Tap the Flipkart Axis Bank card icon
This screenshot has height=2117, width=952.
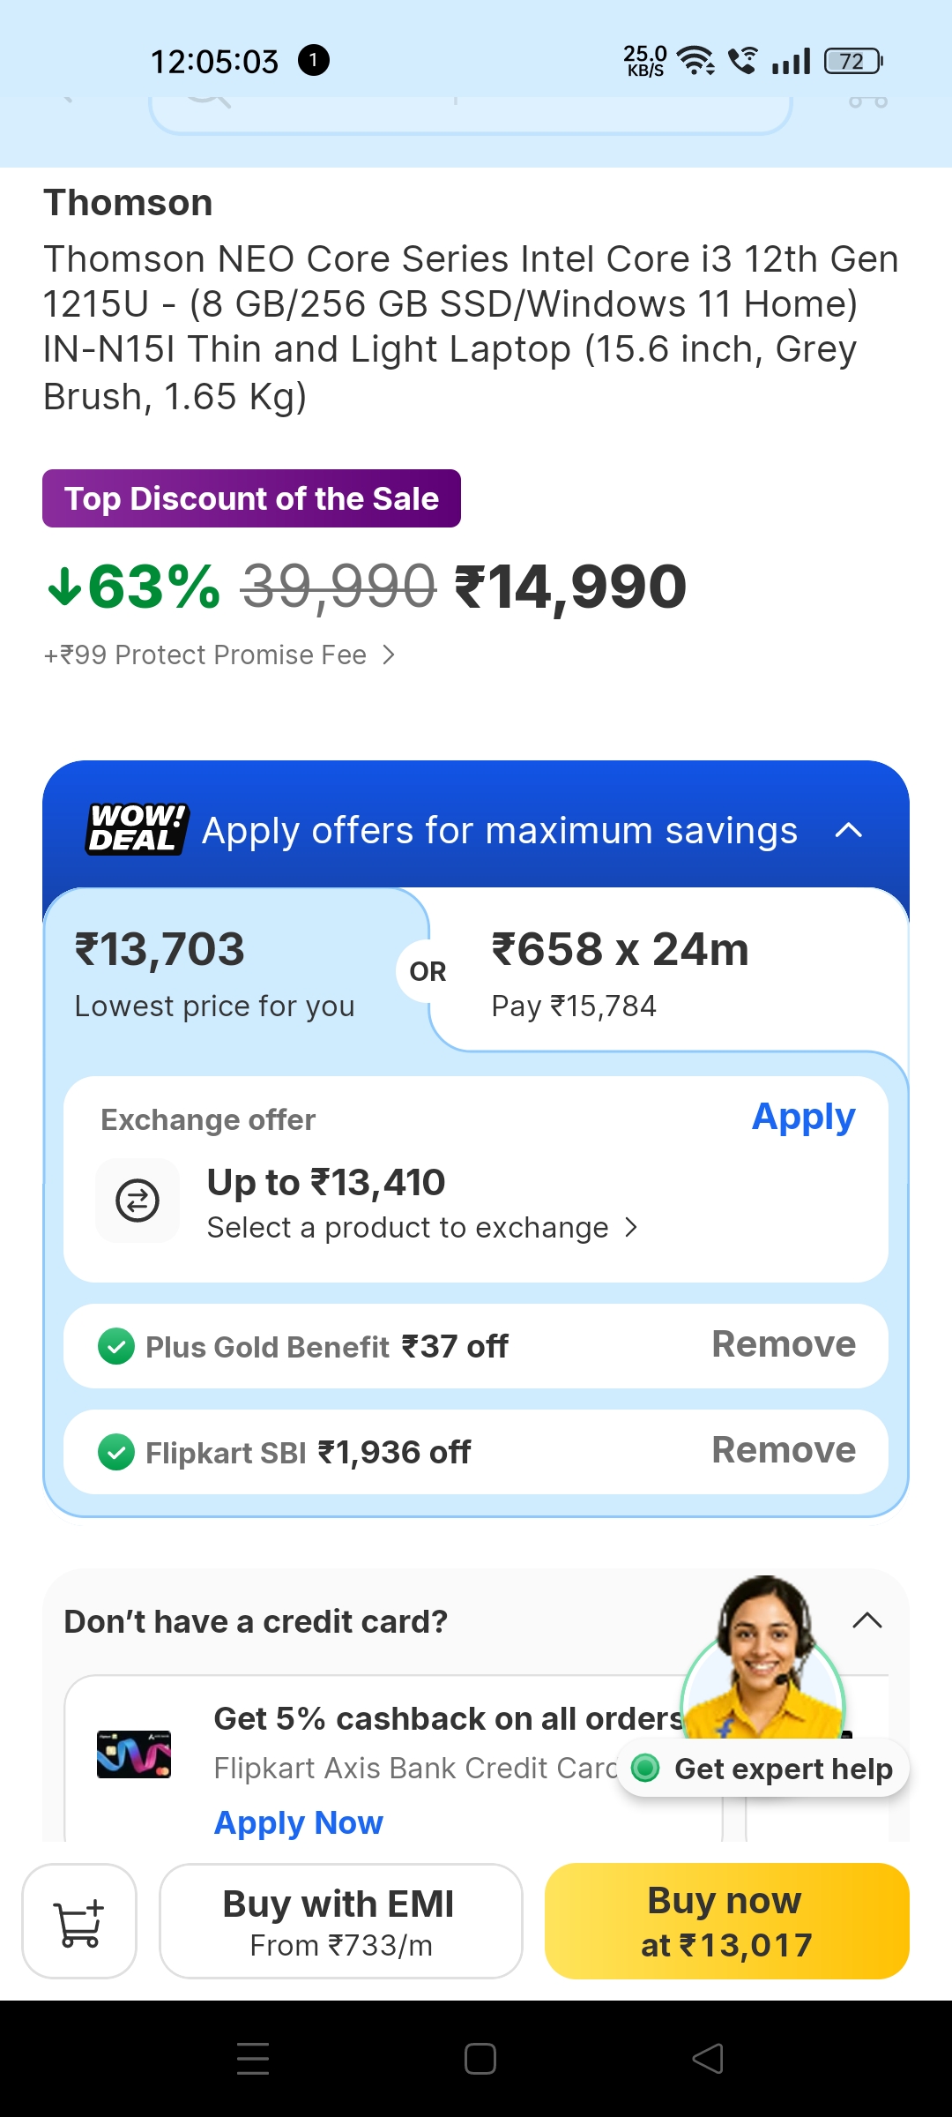pos(134,1754)
